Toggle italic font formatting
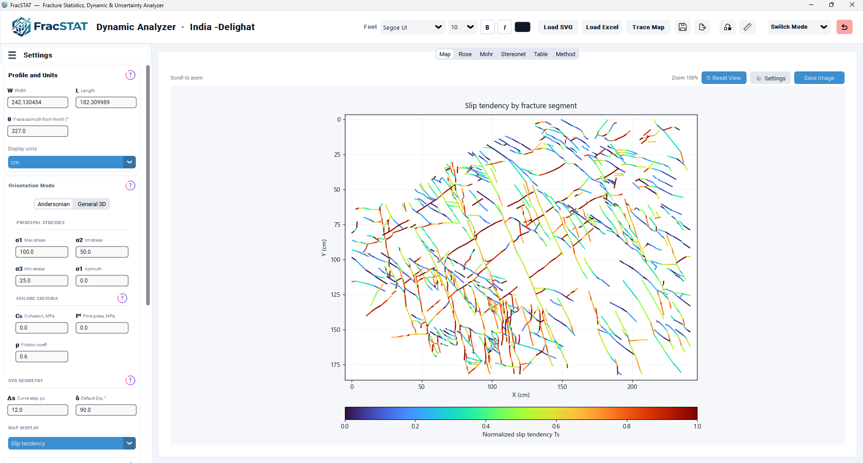Viewport: 863px width, 463px height. pyautogui.click(x=505, y=27)
